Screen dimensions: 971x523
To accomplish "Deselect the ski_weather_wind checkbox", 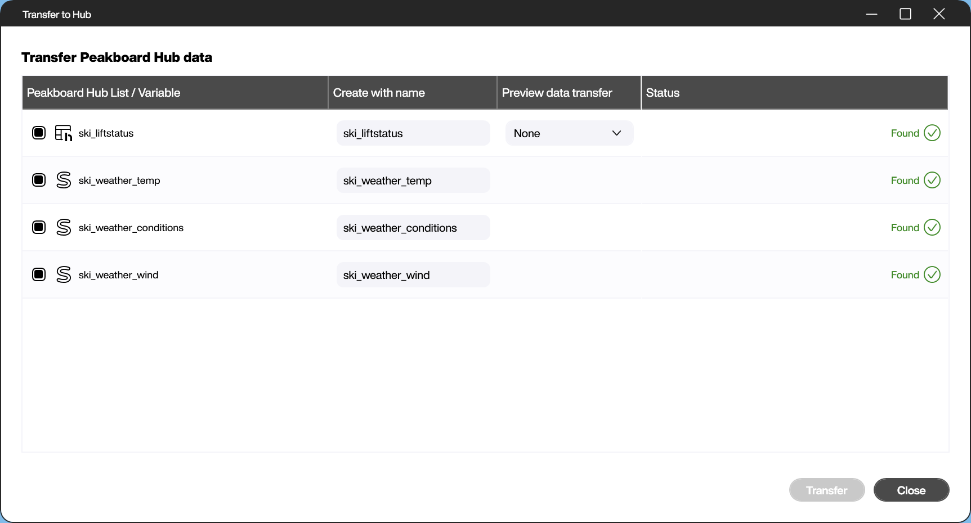I will 39,275.
